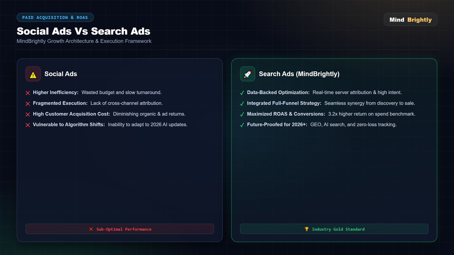Click 'GEO, AI search, and zero-loss tracking'

(354, 124)
